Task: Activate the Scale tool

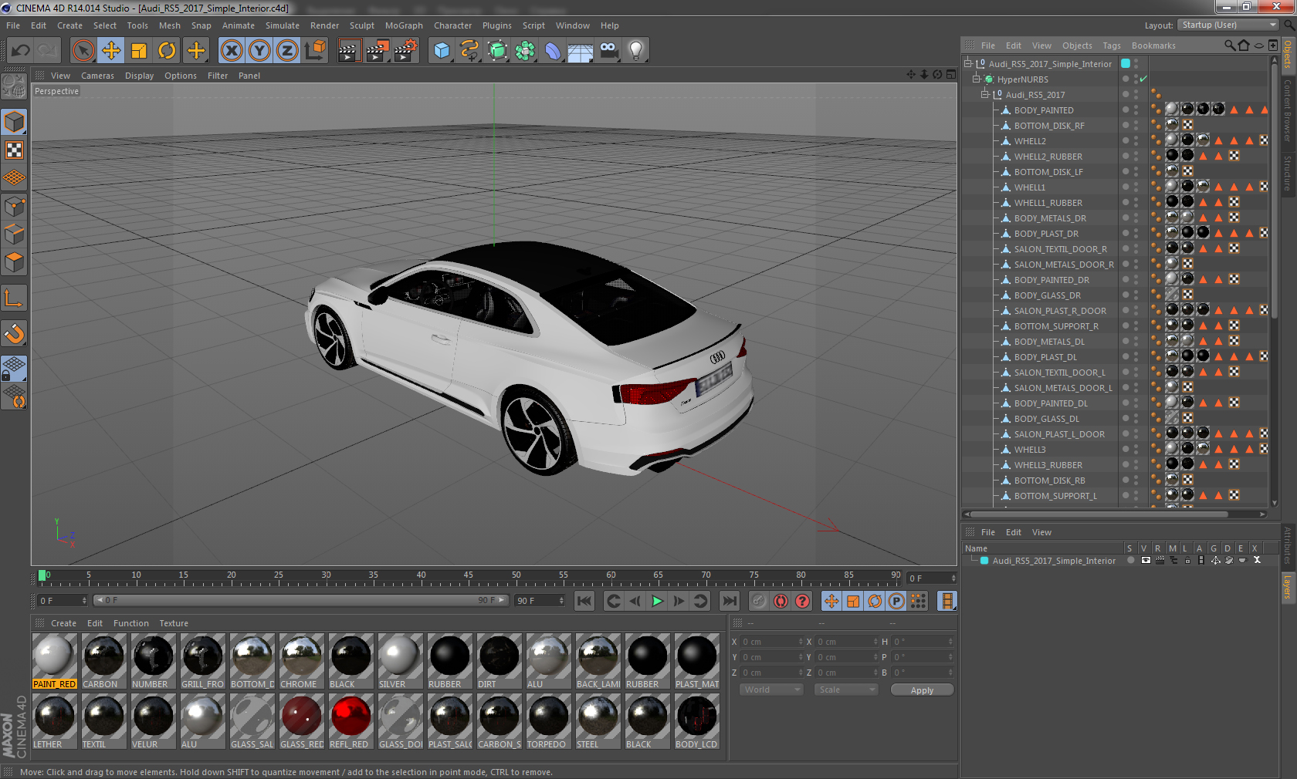Action: click(139, 51)
